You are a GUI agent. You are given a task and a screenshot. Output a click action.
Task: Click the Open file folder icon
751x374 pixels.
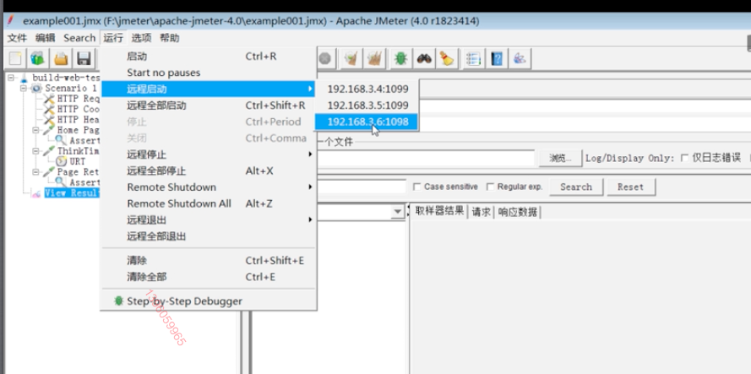[x=61, y=59]
